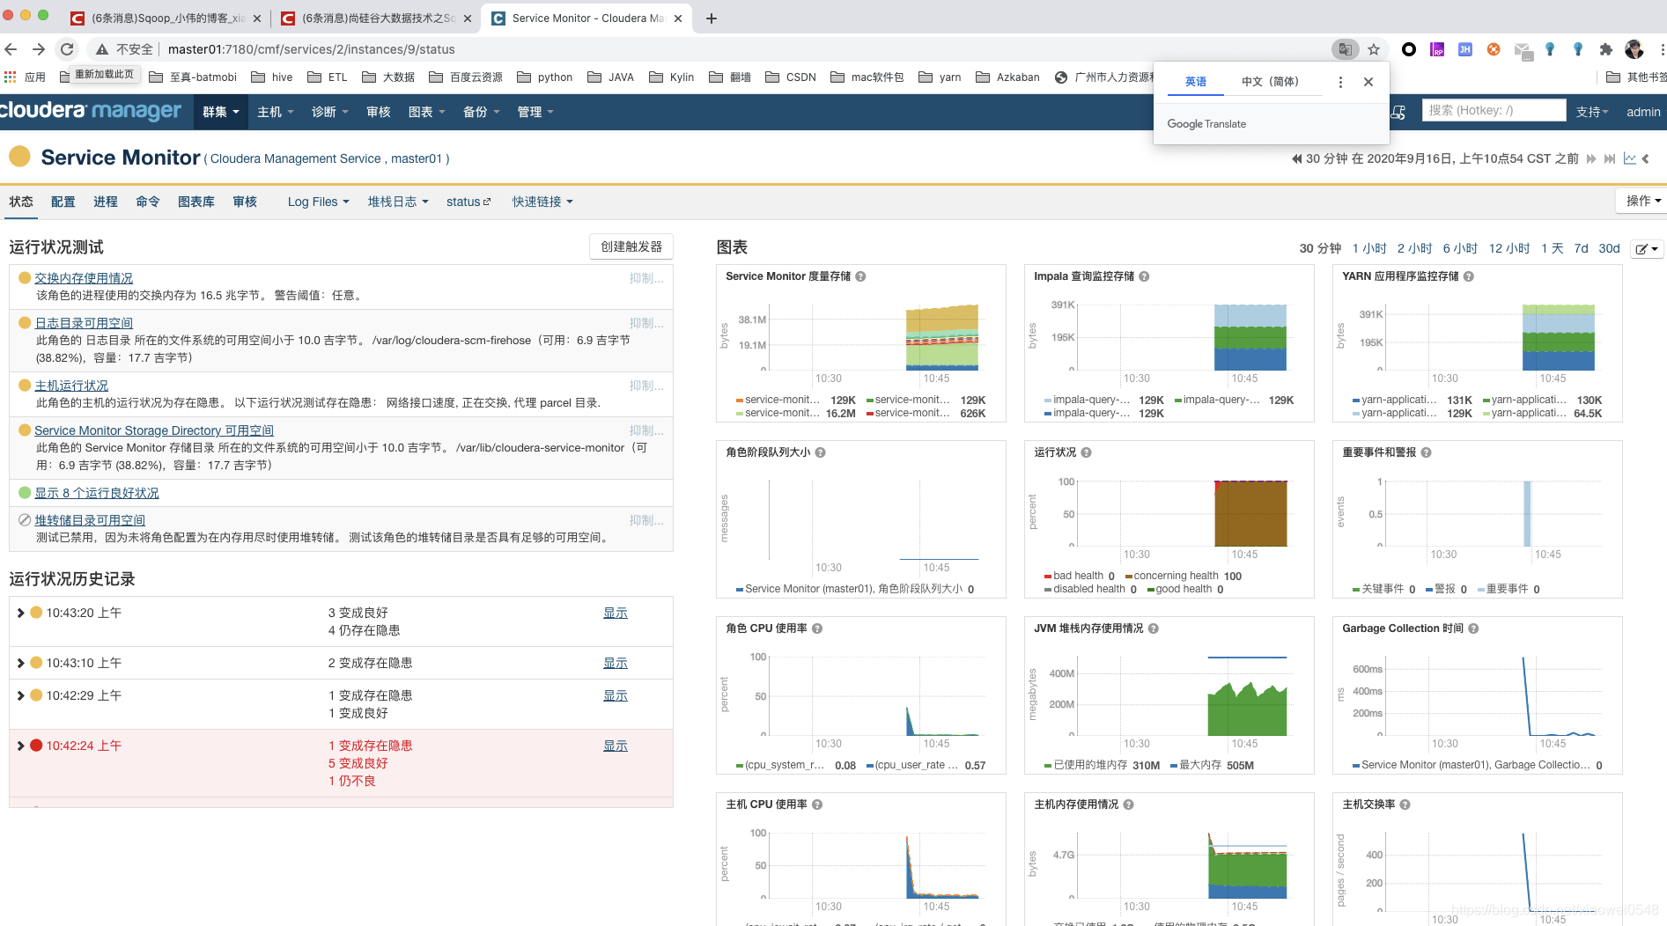Go back in browser history
This screenshot has height=926, width=1667.
tap(11, 49)
